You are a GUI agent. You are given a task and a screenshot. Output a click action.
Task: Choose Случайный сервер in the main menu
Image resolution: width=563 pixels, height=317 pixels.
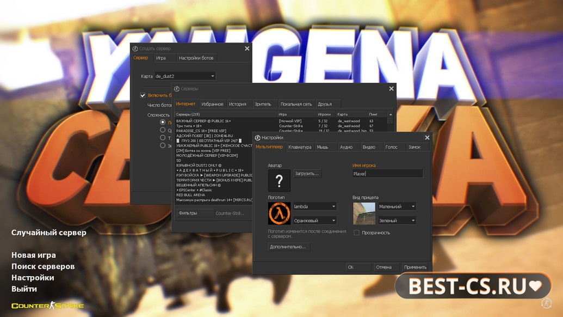[49, 233]
